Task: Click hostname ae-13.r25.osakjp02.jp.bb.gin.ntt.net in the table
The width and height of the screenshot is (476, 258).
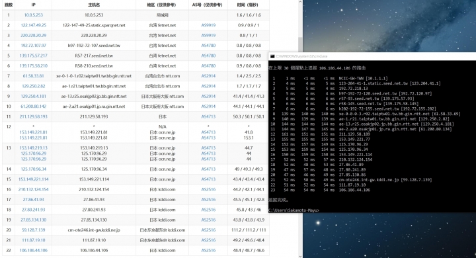Action: pos(94,97)
